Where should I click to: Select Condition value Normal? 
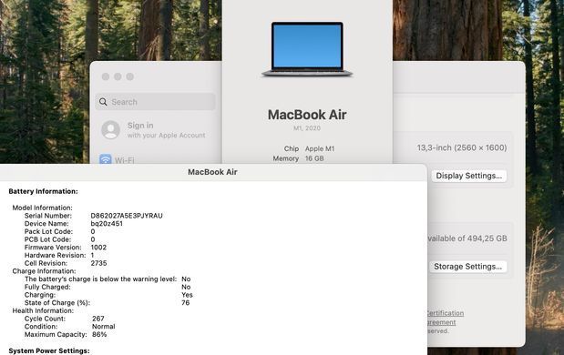104,326
